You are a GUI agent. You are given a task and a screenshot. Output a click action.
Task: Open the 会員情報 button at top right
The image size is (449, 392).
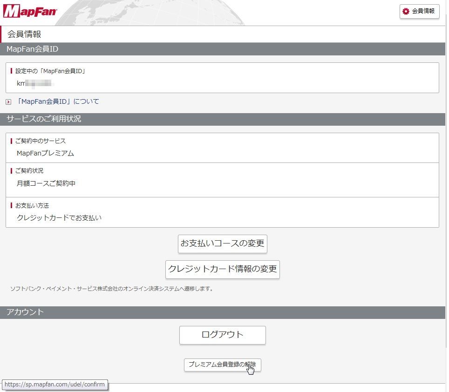click(x=420, y=12)
